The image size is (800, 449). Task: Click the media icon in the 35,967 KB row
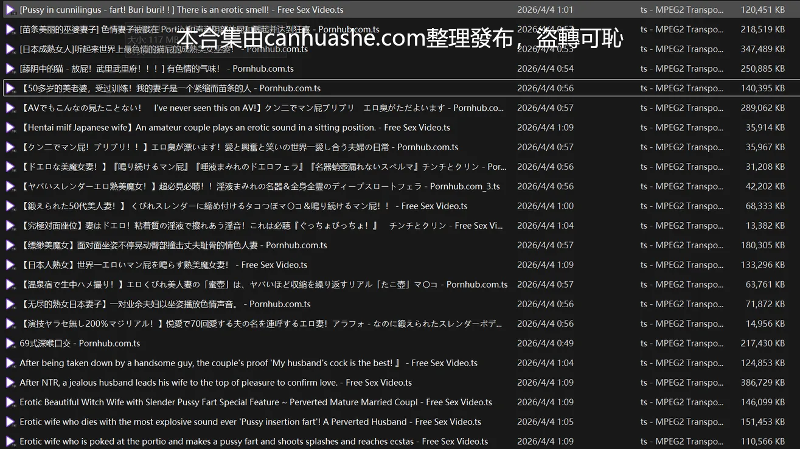[x=10, y=147]
